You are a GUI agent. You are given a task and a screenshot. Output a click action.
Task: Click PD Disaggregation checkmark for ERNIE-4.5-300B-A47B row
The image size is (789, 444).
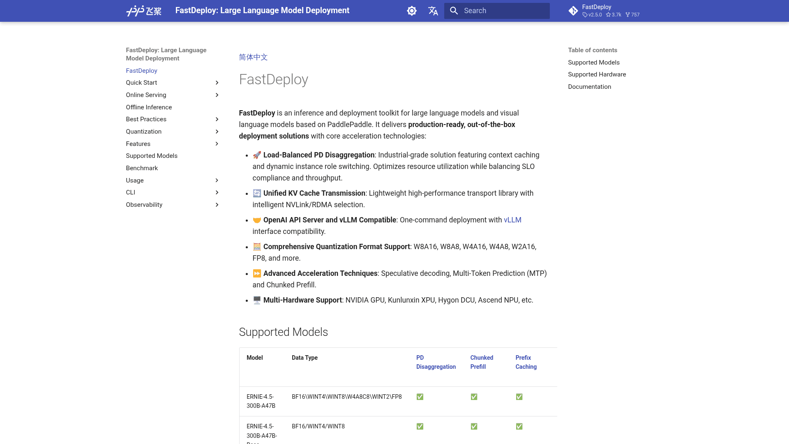coord(420,397)
